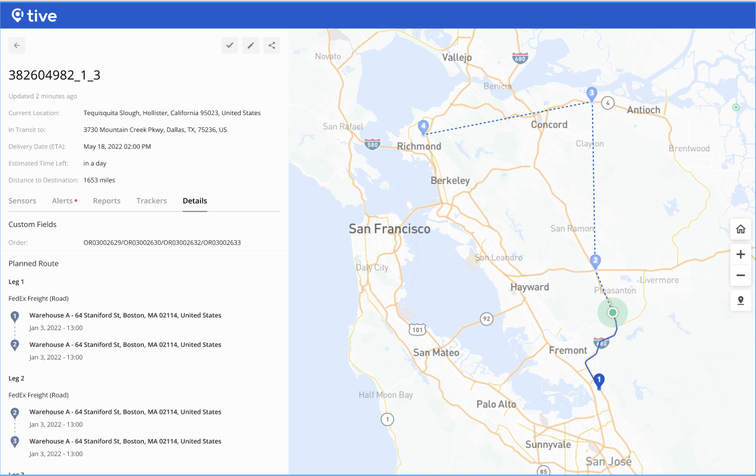Click Leg 1 first stop pin icon
This screenshot has width=756, height=476.
(15, 317)
